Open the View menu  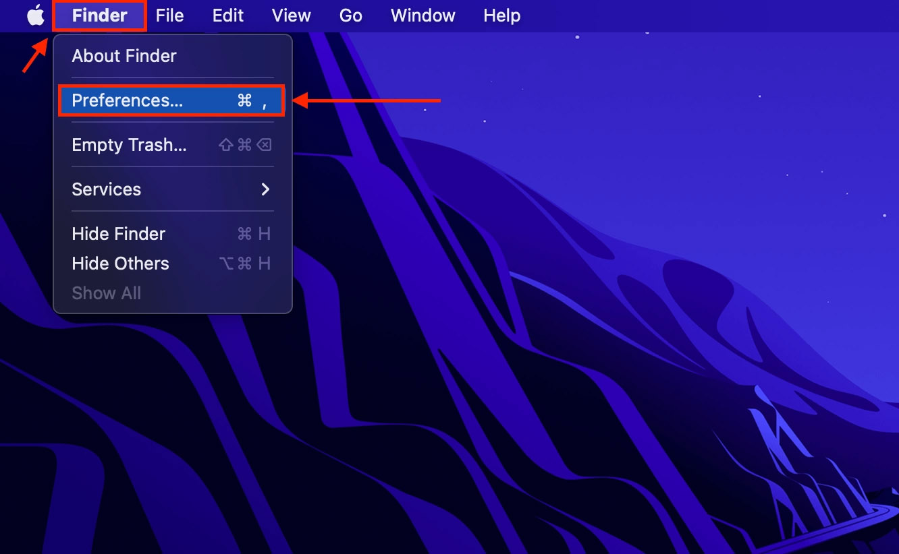(x=291, y=15)
